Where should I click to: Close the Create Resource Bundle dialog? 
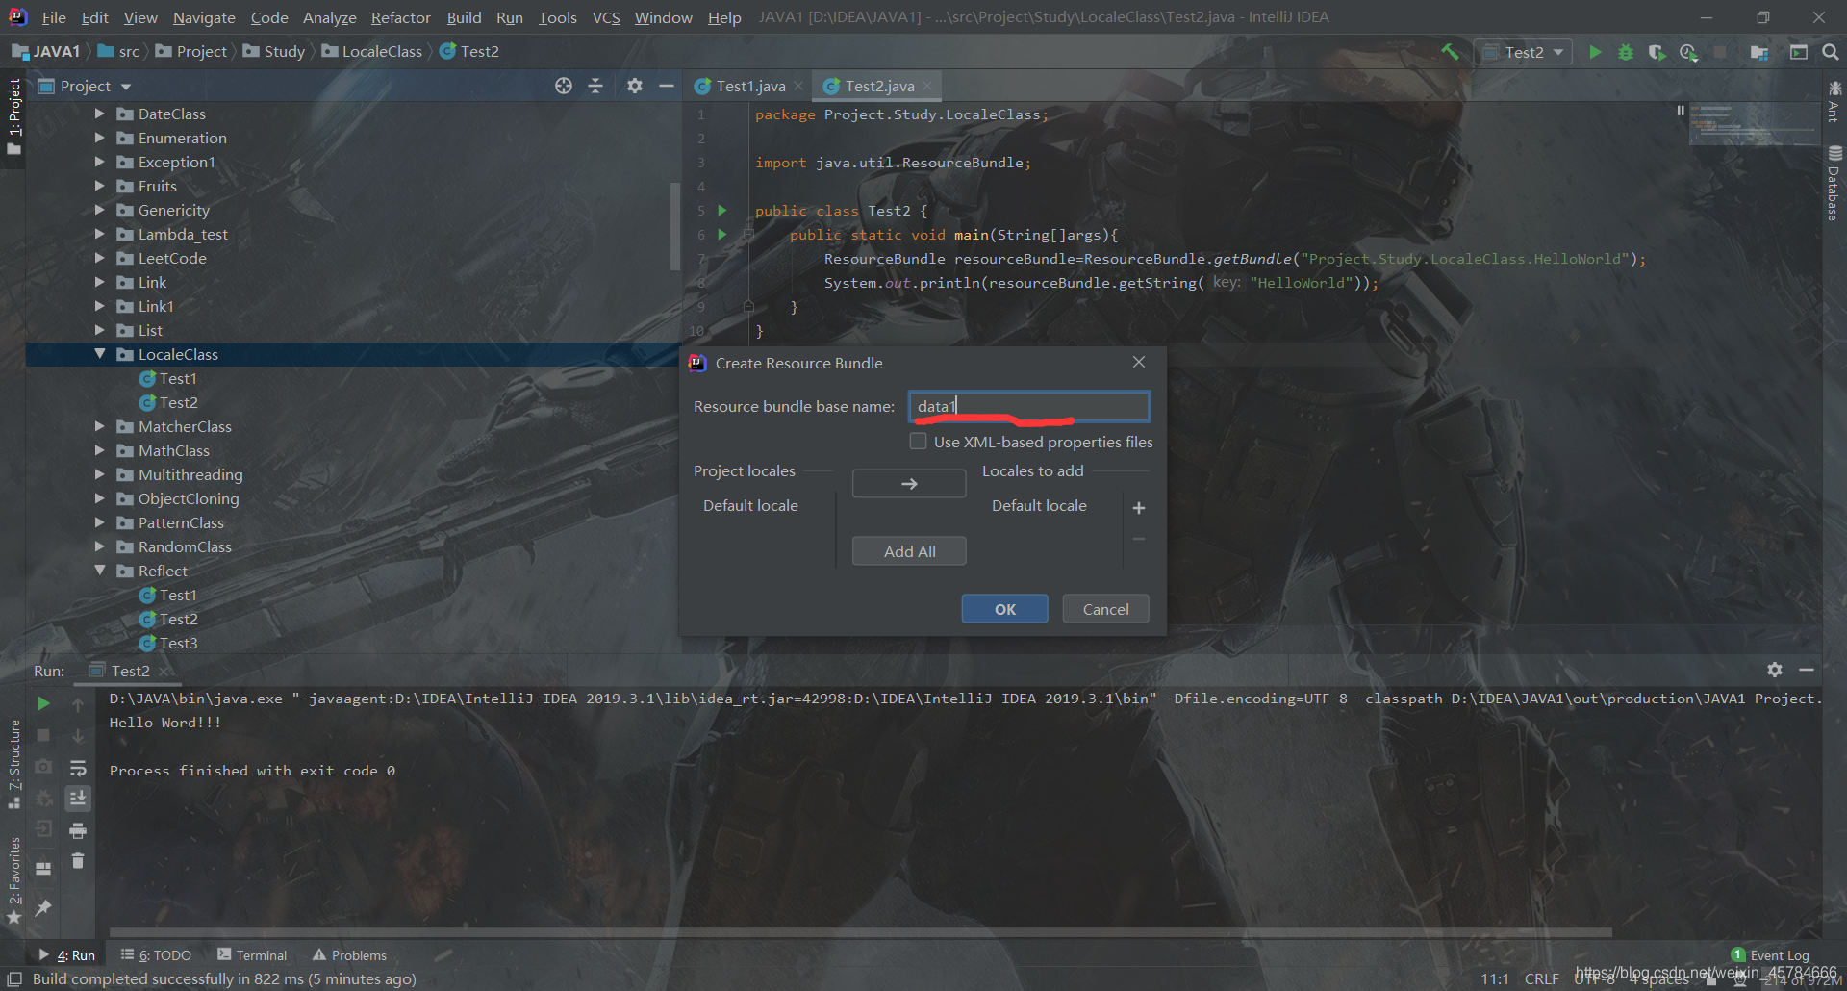click(1139, 362)
